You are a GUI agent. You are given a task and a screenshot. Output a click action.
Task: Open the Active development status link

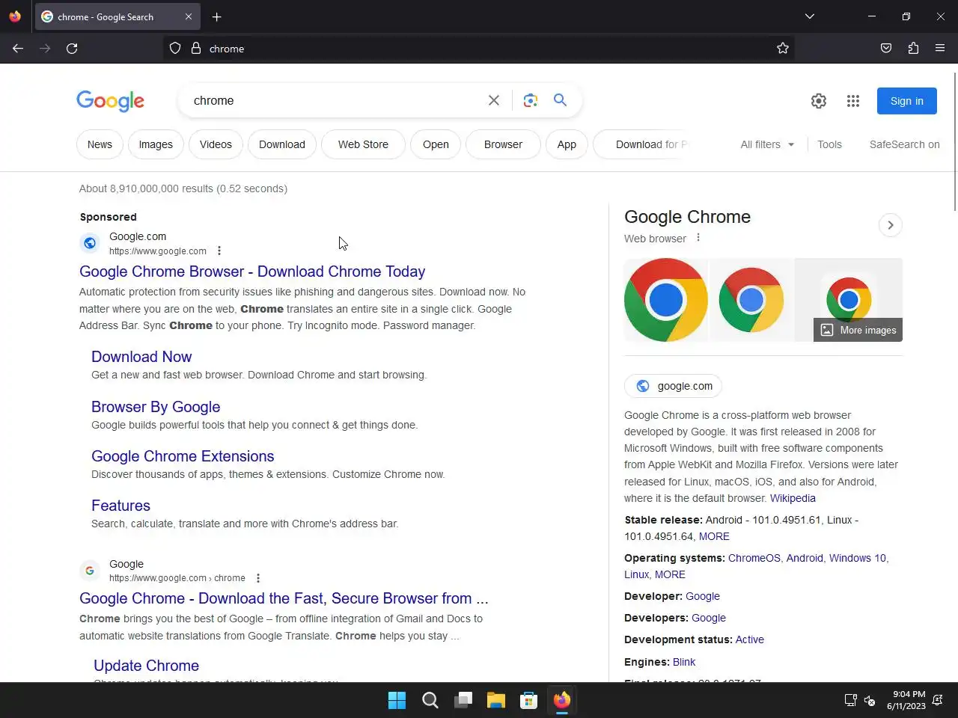coord(749,639)
